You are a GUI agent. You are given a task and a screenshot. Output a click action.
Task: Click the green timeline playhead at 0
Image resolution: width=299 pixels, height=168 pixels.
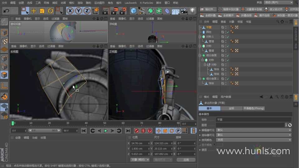(12, 124)
